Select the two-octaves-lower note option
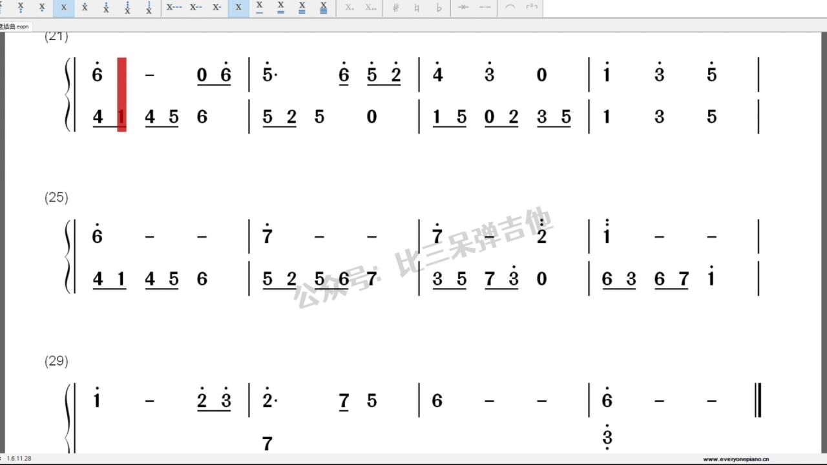The image size is (827, 465). click(21, 8)
